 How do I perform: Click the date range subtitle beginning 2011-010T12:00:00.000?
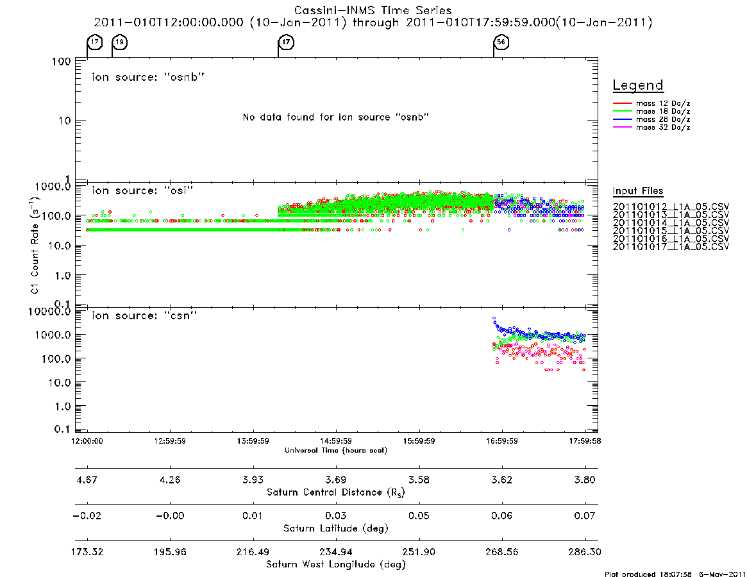pos(373,22)
